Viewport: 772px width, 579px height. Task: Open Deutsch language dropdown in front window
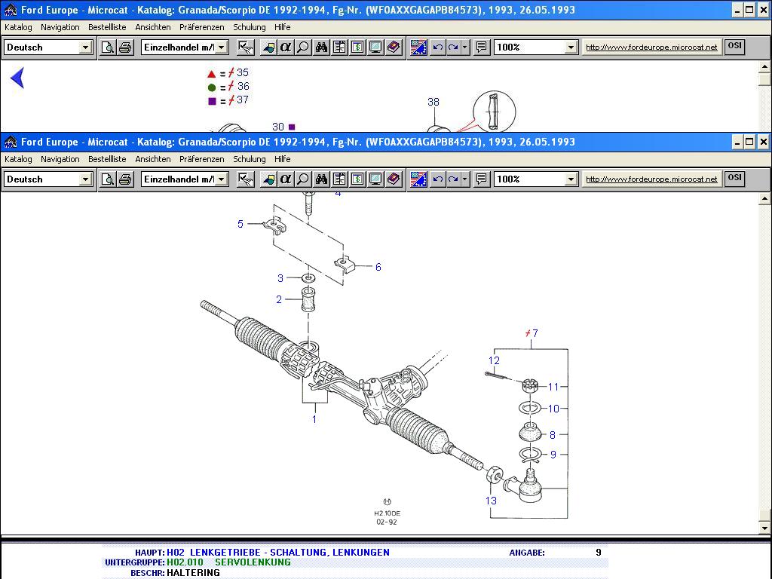pyautogui.click(x=85, y=179)
